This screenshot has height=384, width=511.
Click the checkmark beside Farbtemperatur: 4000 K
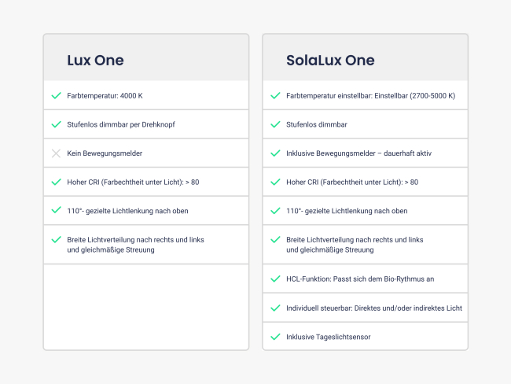click(57, 95)
